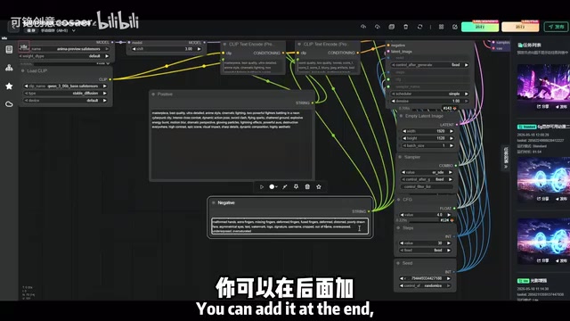Collapse the Empty Latent Image node
Image resolution: width=570 pixels, height=321 pixels.
401,116
